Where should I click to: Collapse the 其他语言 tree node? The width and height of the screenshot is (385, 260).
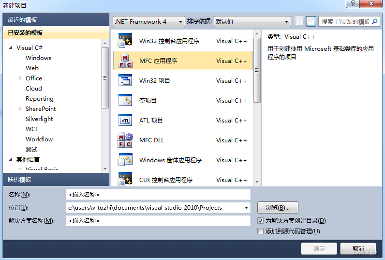tap(11, 160)
